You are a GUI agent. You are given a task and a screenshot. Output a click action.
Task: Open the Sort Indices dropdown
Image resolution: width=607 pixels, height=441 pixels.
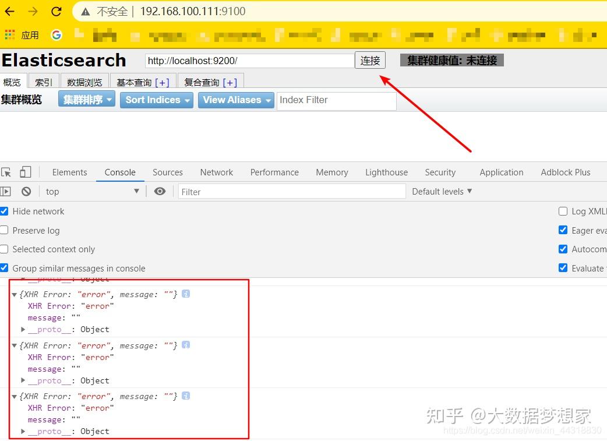pos(156,100)
